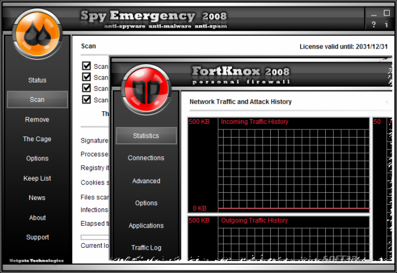Click the 'Infections' statistic label

click(x=94, y=210)
